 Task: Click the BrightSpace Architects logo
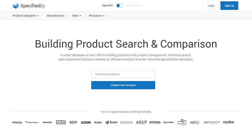182,122
